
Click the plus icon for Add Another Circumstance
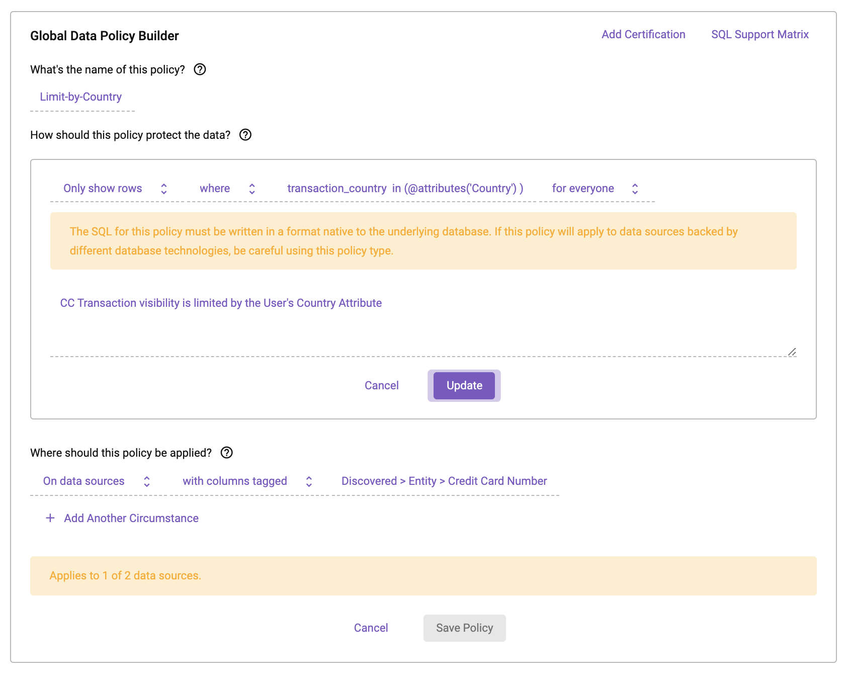pos(50,518)
